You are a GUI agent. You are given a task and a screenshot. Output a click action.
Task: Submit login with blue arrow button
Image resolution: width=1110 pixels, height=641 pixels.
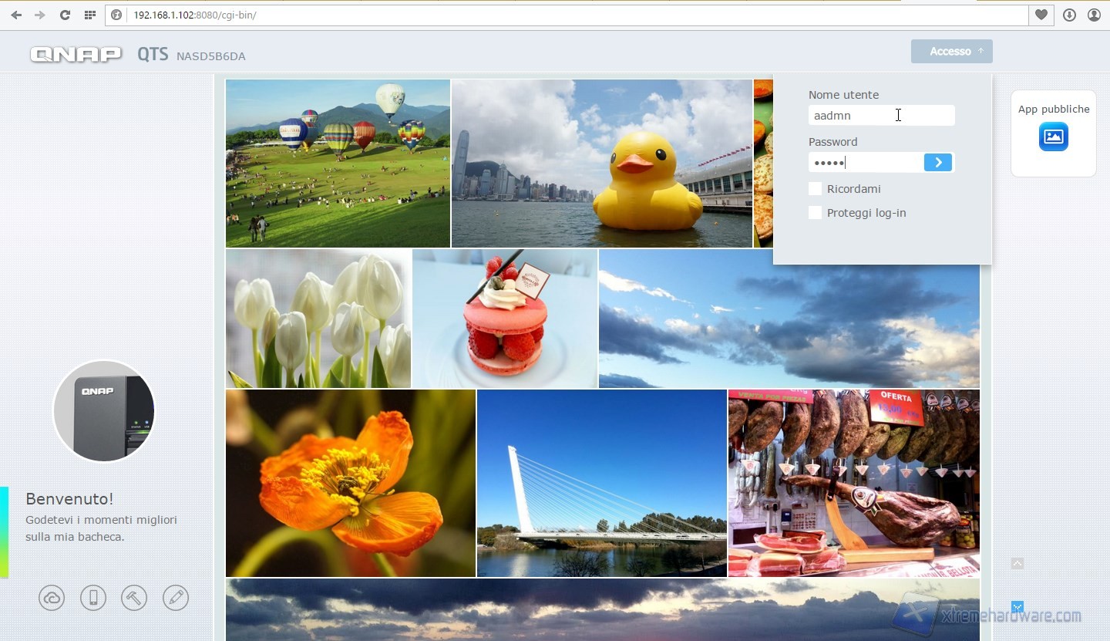[x=937, y=162]
